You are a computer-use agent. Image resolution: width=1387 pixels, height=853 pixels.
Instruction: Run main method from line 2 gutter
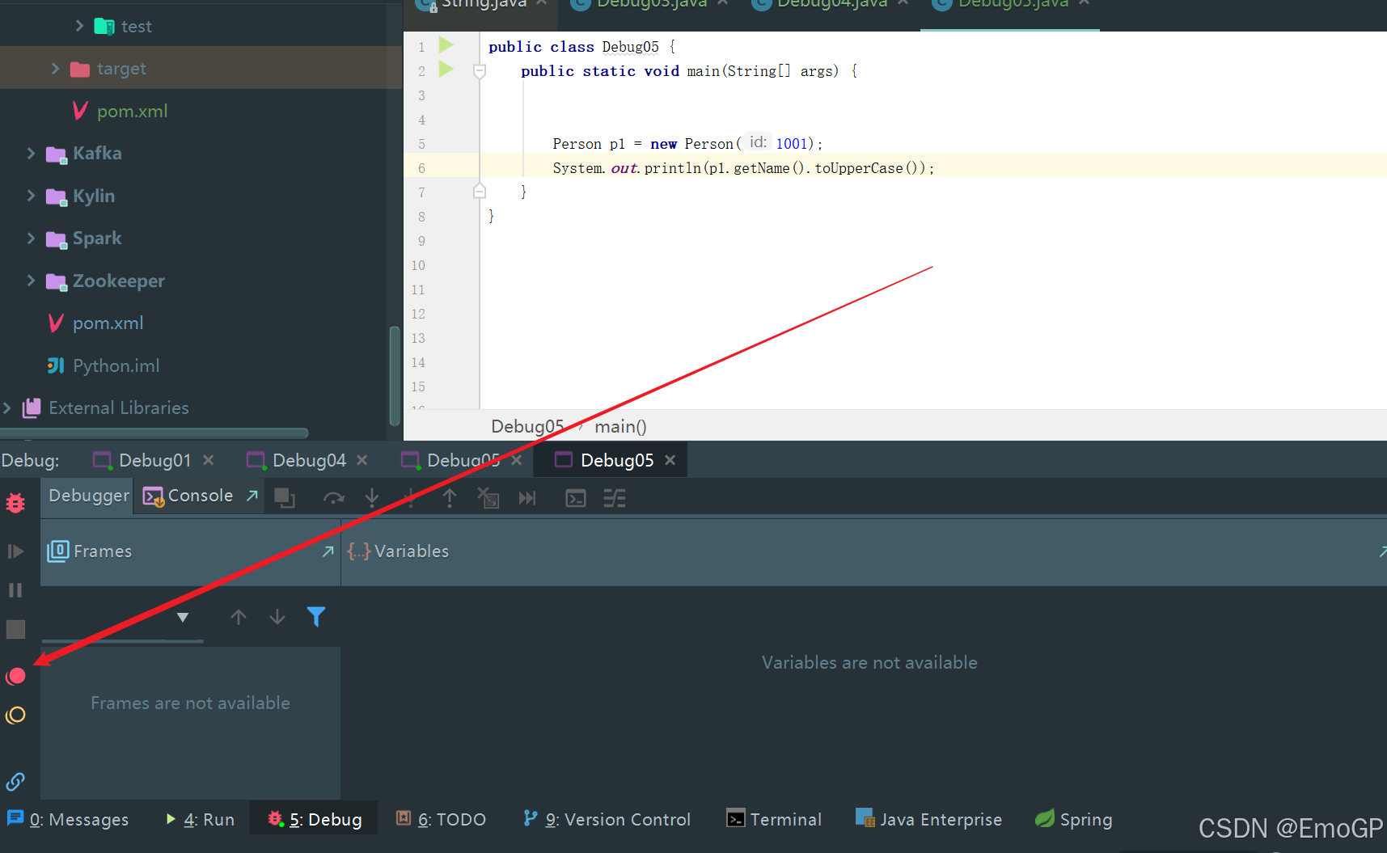tap(446, 70)
